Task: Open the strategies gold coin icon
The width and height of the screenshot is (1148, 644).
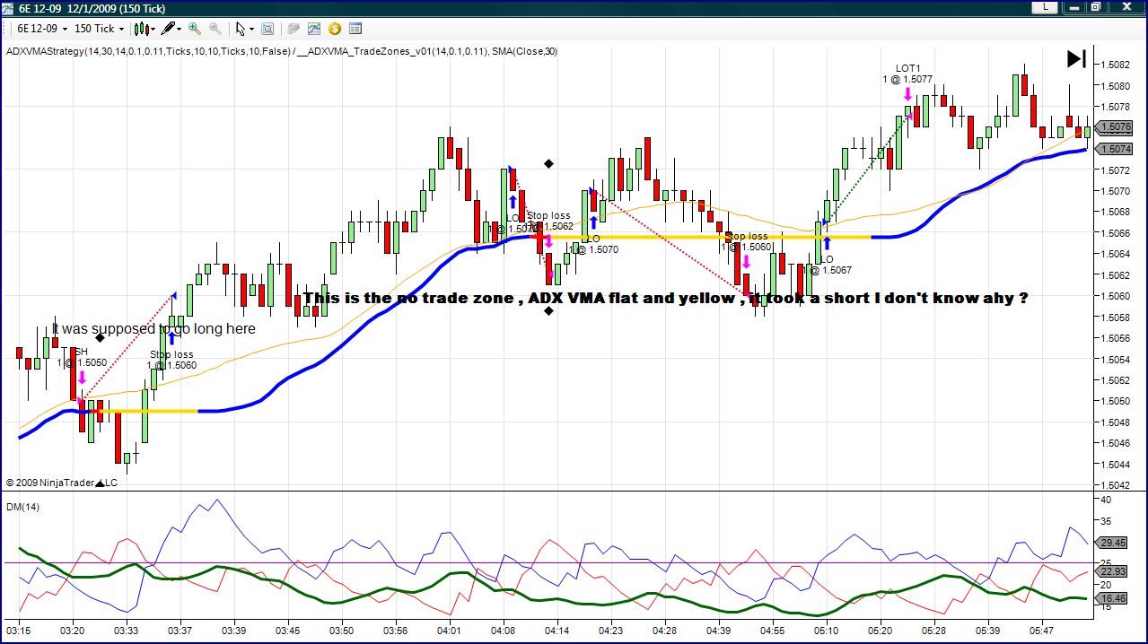Action: tap(335, 29)
